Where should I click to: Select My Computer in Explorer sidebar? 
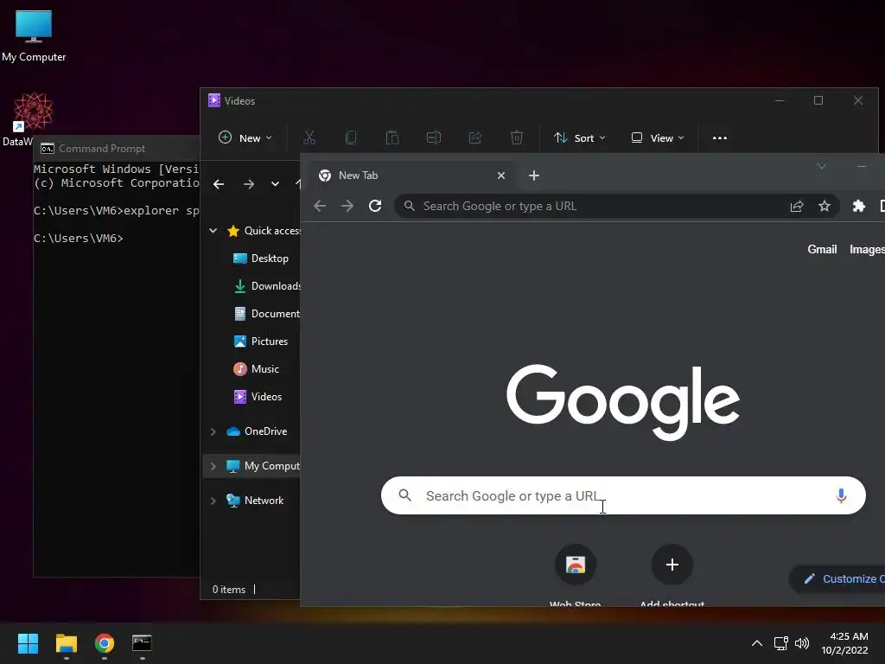pos(264,466)
